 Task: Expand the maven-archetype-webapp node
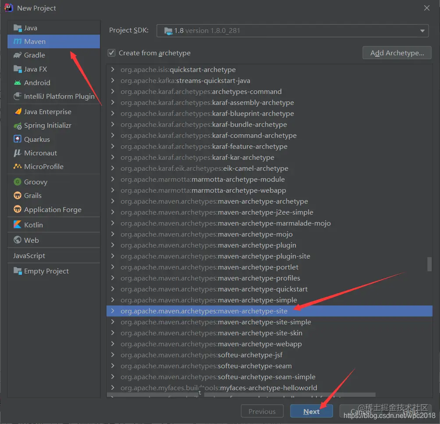point(113,344)
